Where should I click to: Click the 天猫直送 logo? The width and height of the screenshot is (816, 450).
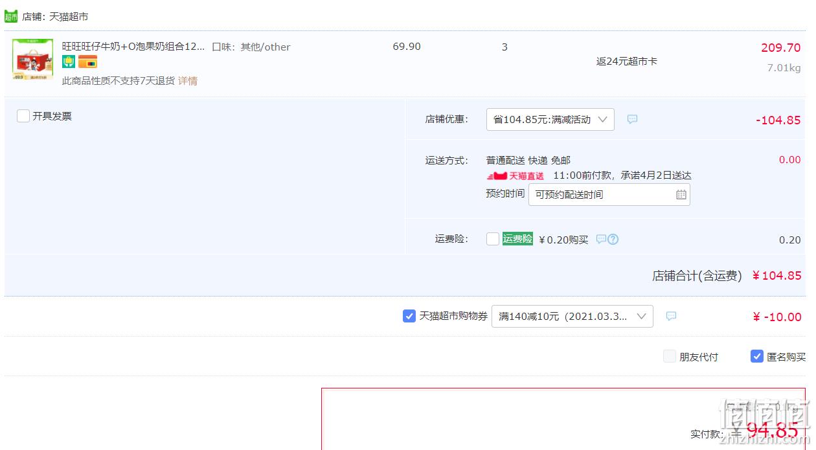tap(516, 176)
